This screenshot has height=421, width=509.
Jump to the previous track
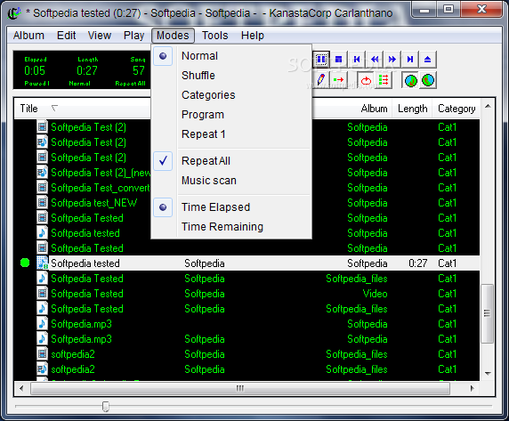[357, 60]
